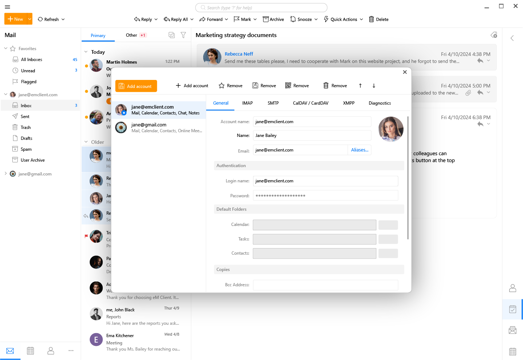This screenshot has width=523, height=360.
Task: Snooze the selected email
Action: (301, 19)
